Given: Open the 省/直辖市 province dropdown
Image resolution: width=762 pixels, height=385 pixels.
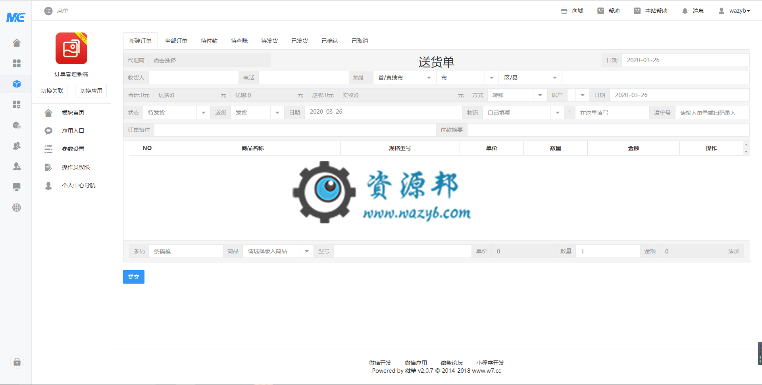Looking at the screenshot, I should click(405, 78).
